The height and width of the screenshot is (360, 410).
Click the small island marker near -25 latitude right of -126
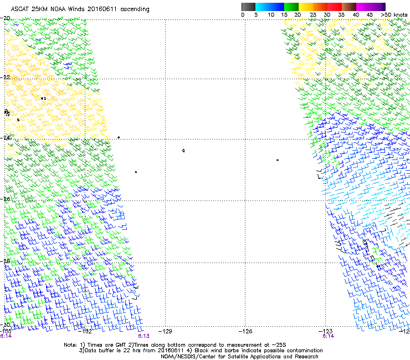278,160
